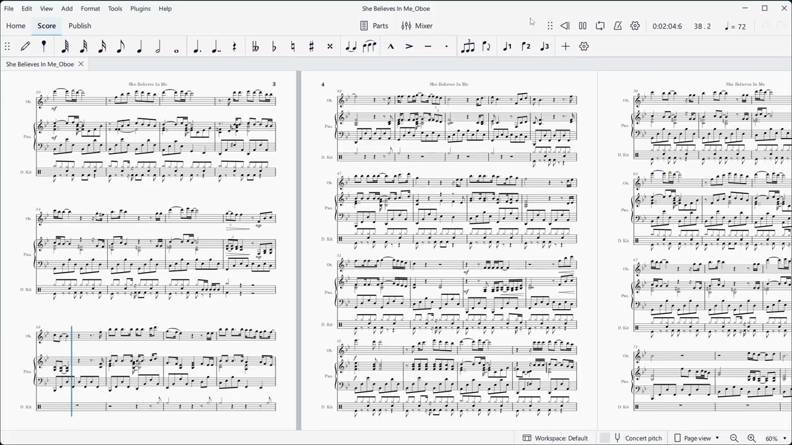Open the View menu
This screenshot has height=445, width=792.
pos(46,9)
